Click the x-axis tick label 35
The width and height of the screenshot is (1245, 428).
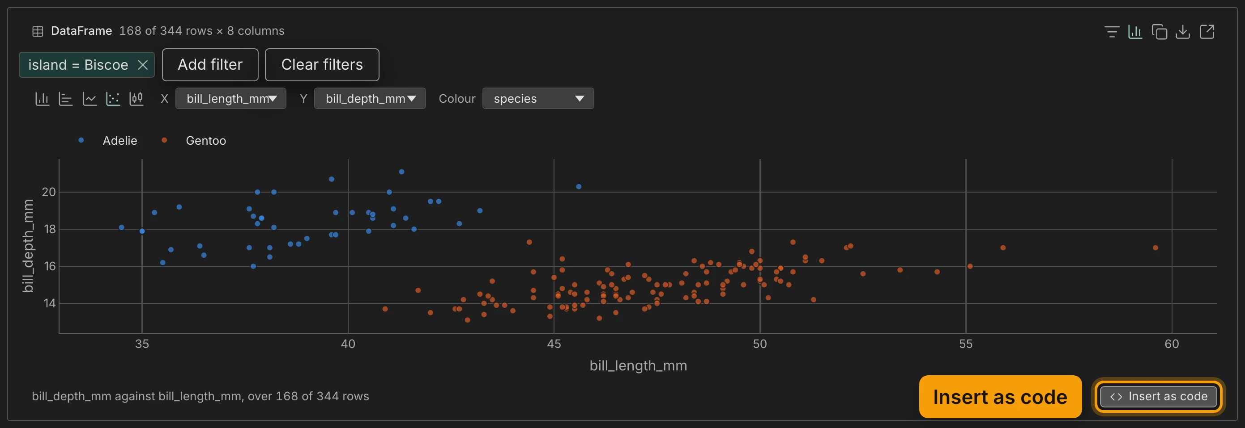click(x=142, y=344)
